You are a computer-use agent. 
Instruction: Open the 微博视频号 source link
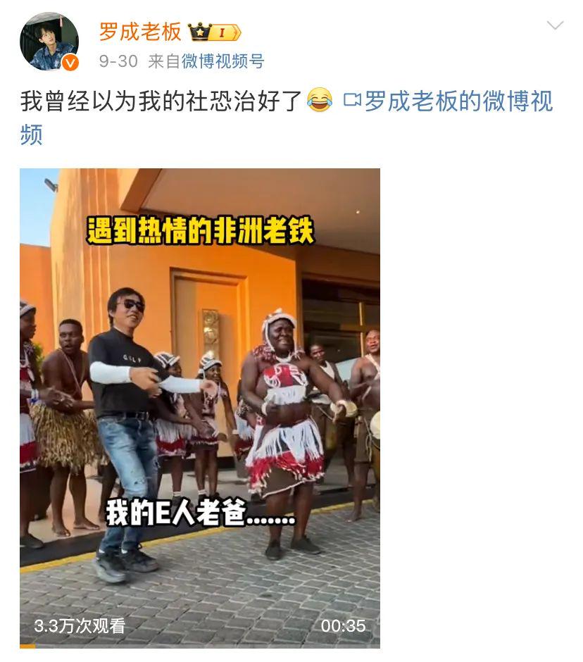[223, 61]
